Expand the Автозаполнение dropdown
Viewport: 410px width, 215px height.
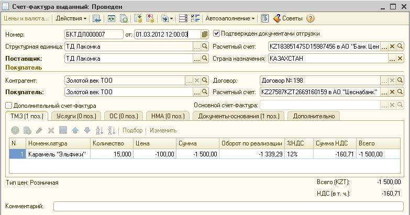pyautogui.click(x=230, y=18)
